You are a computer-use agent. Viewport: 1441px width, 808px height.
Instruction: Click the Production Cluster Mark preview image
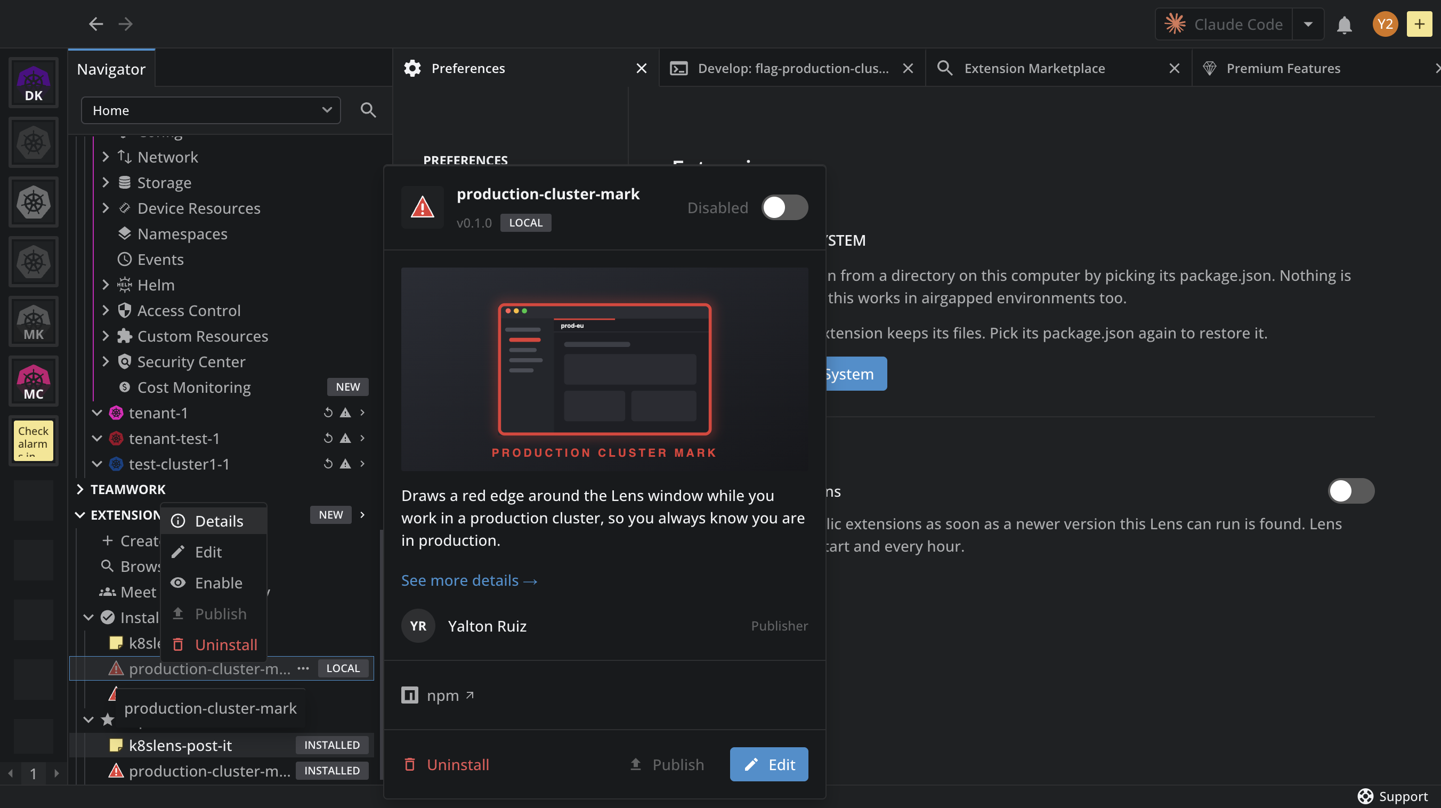(604, 369)
